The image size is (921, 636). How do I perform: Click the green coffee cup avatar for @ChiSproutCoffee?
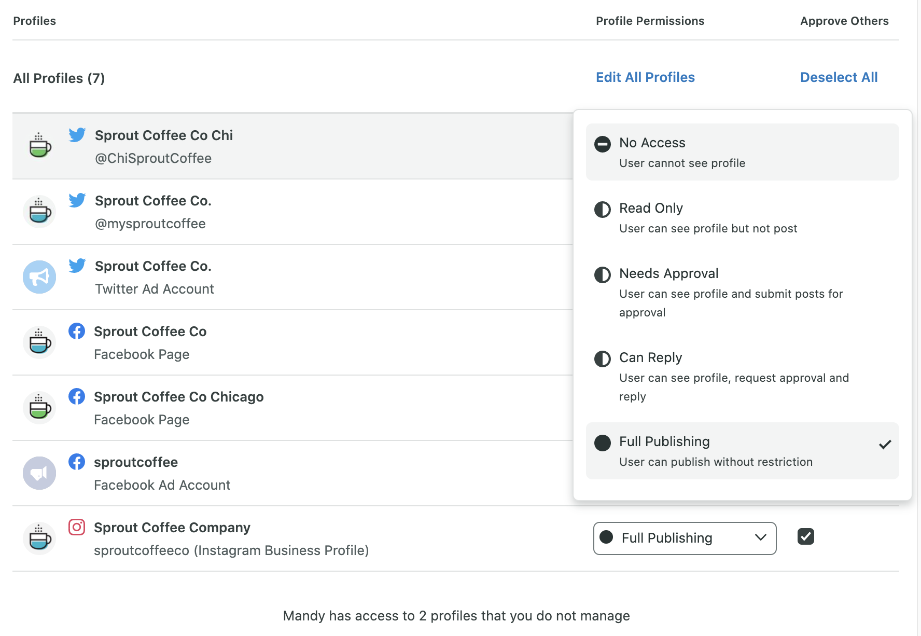click(39, 146)
